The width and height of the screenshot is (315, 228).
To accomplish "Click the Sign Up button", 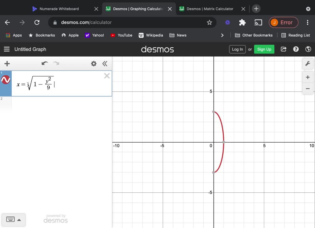I will pyautogui.click(x=264, y=49).
